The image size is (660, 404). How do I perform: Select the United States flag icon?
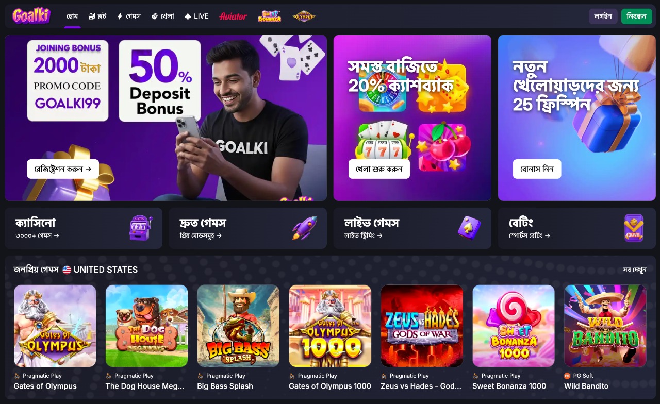point(67,270)
